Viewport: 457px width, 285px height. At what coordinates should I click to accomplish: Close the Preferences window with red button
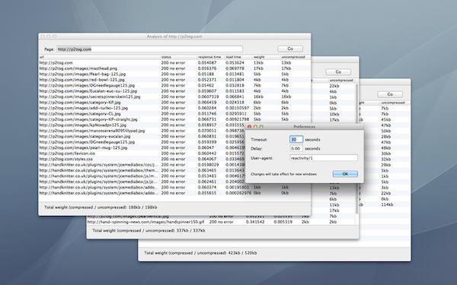(x=249, y=126)
